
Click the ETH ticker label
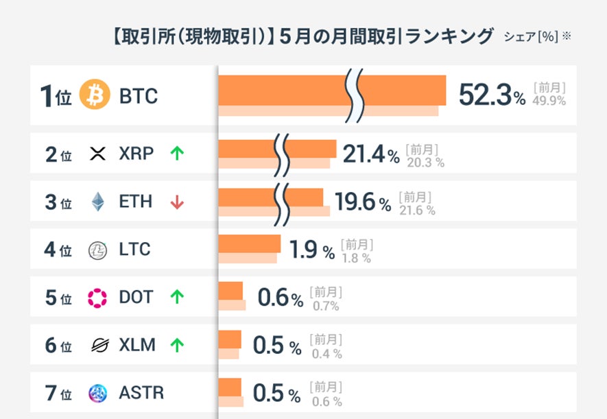coord(136,202)
